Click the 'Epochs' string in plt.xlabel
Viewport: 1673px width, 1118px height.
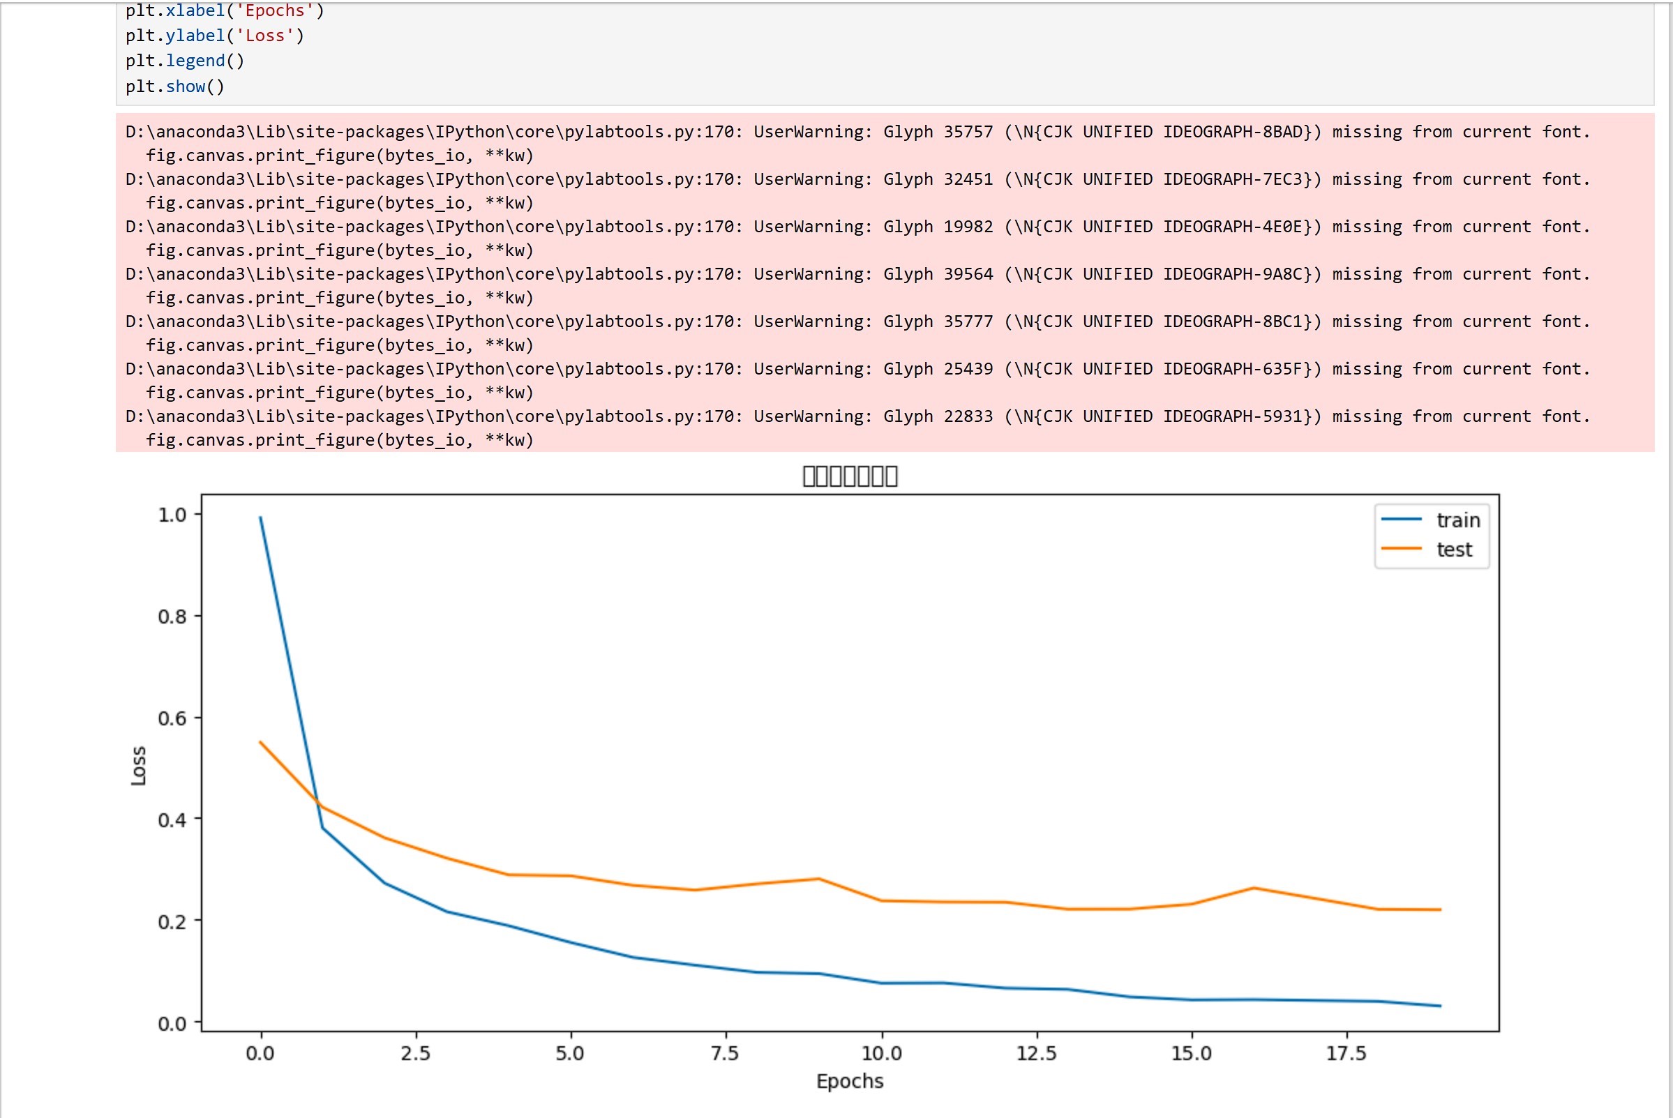275,10
